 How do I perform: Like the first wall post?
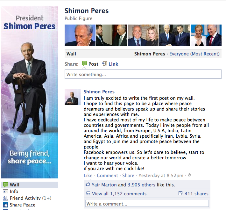88,176
